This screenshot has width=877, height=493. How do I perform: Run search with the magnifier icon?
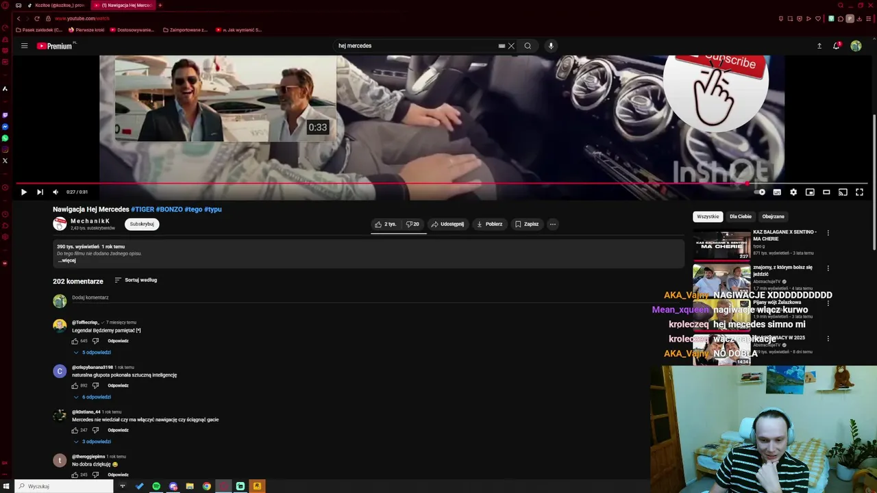pos(528,46)
